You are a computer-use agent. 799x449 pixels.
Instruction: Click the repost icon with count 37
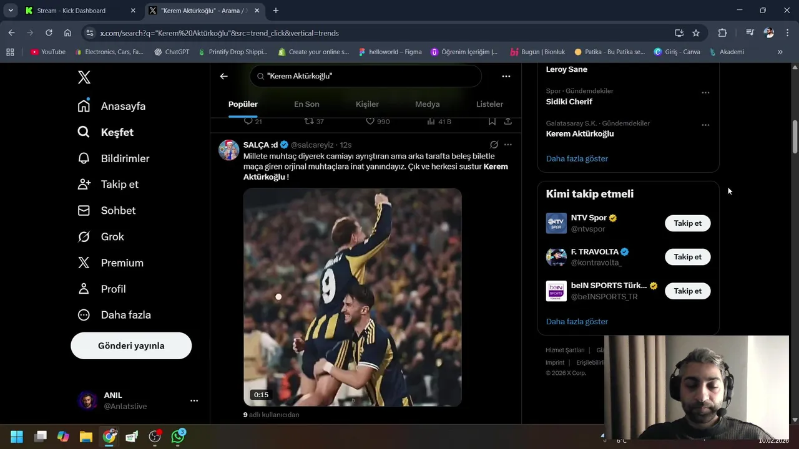309,121
